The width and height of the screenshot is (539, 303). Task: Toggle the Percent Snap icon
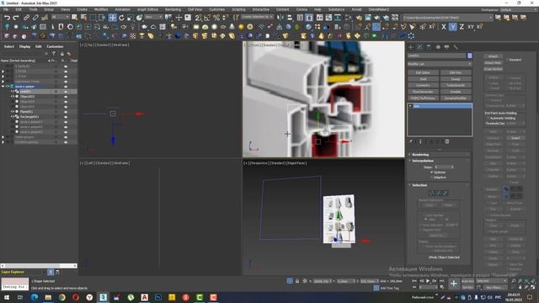tap(216, 18)
